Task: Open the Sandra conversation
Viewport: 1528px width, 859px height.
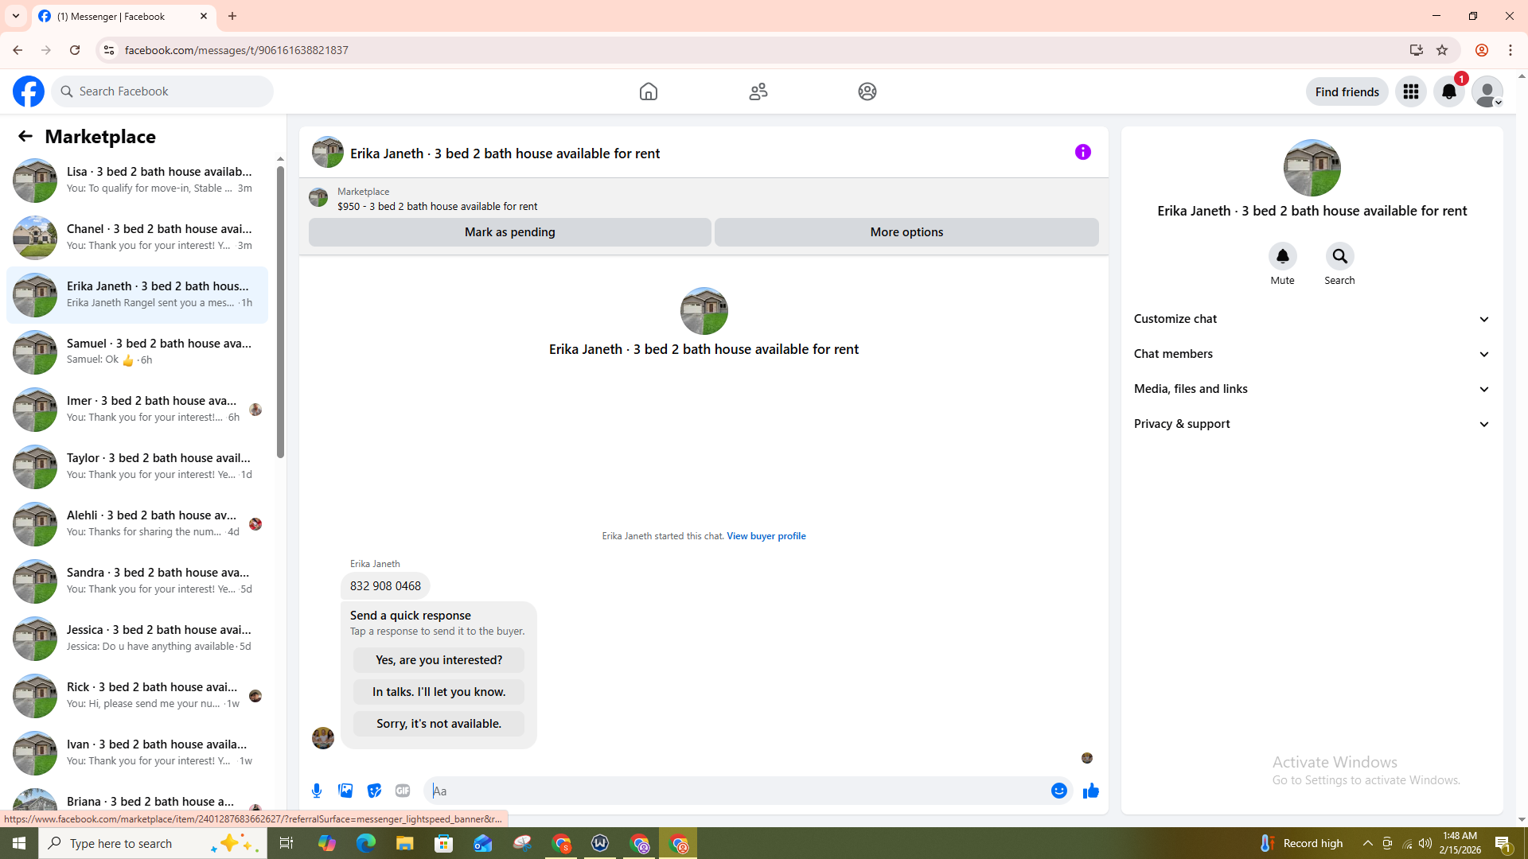Action: [137, 581]
